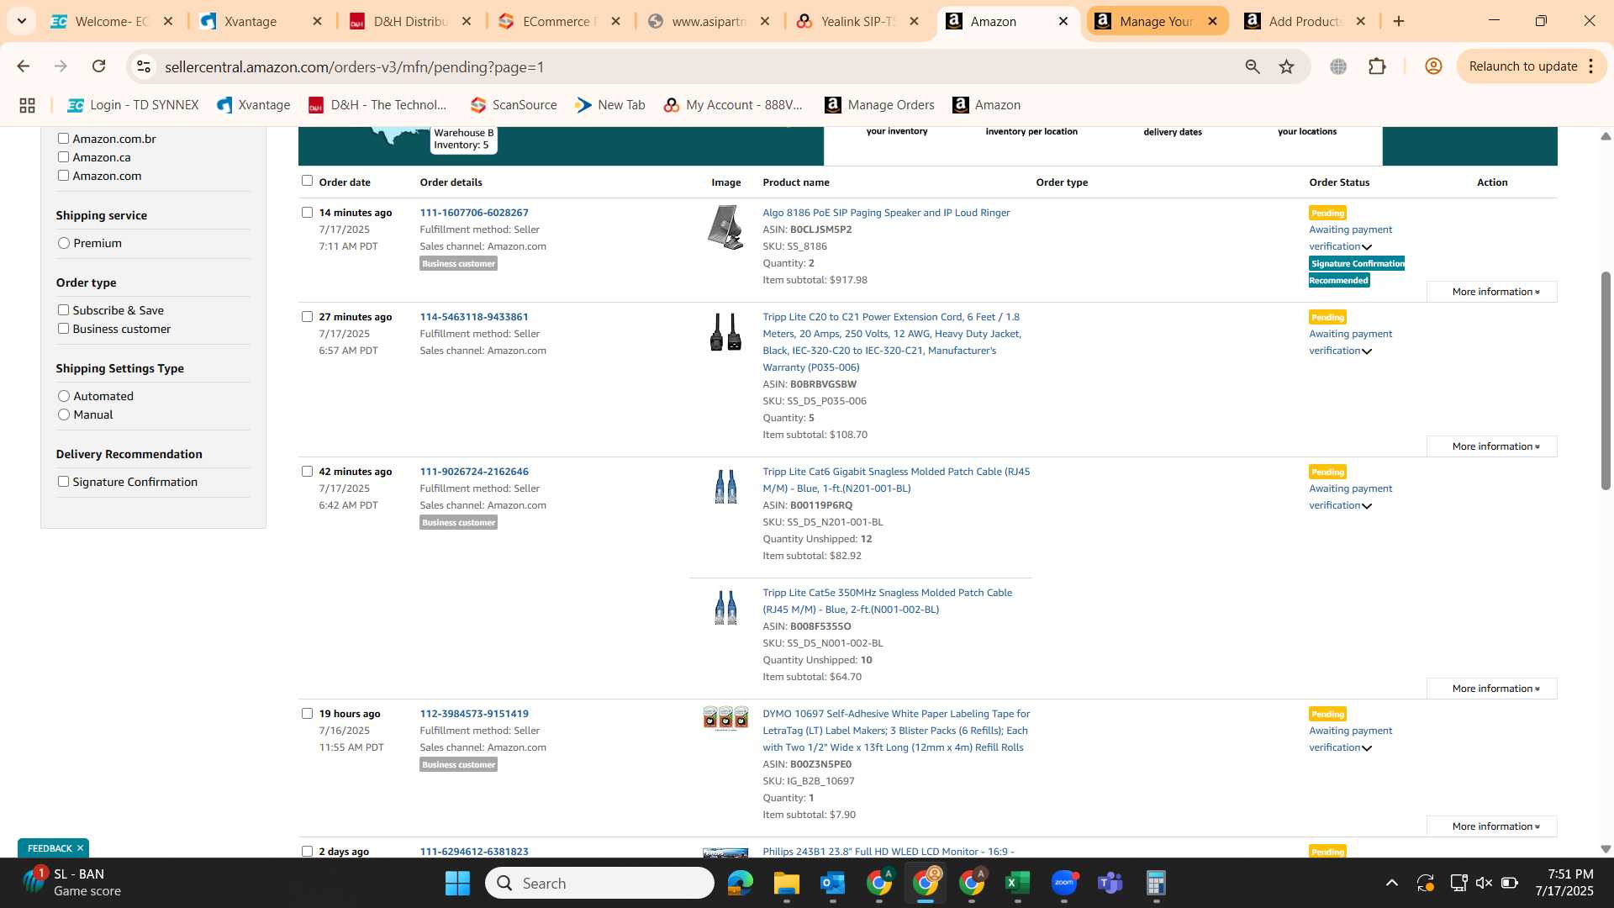The height and width of the screenshot is (908, 1614).
Task: Go back to the previous page
Action: (x=24, y=66)
